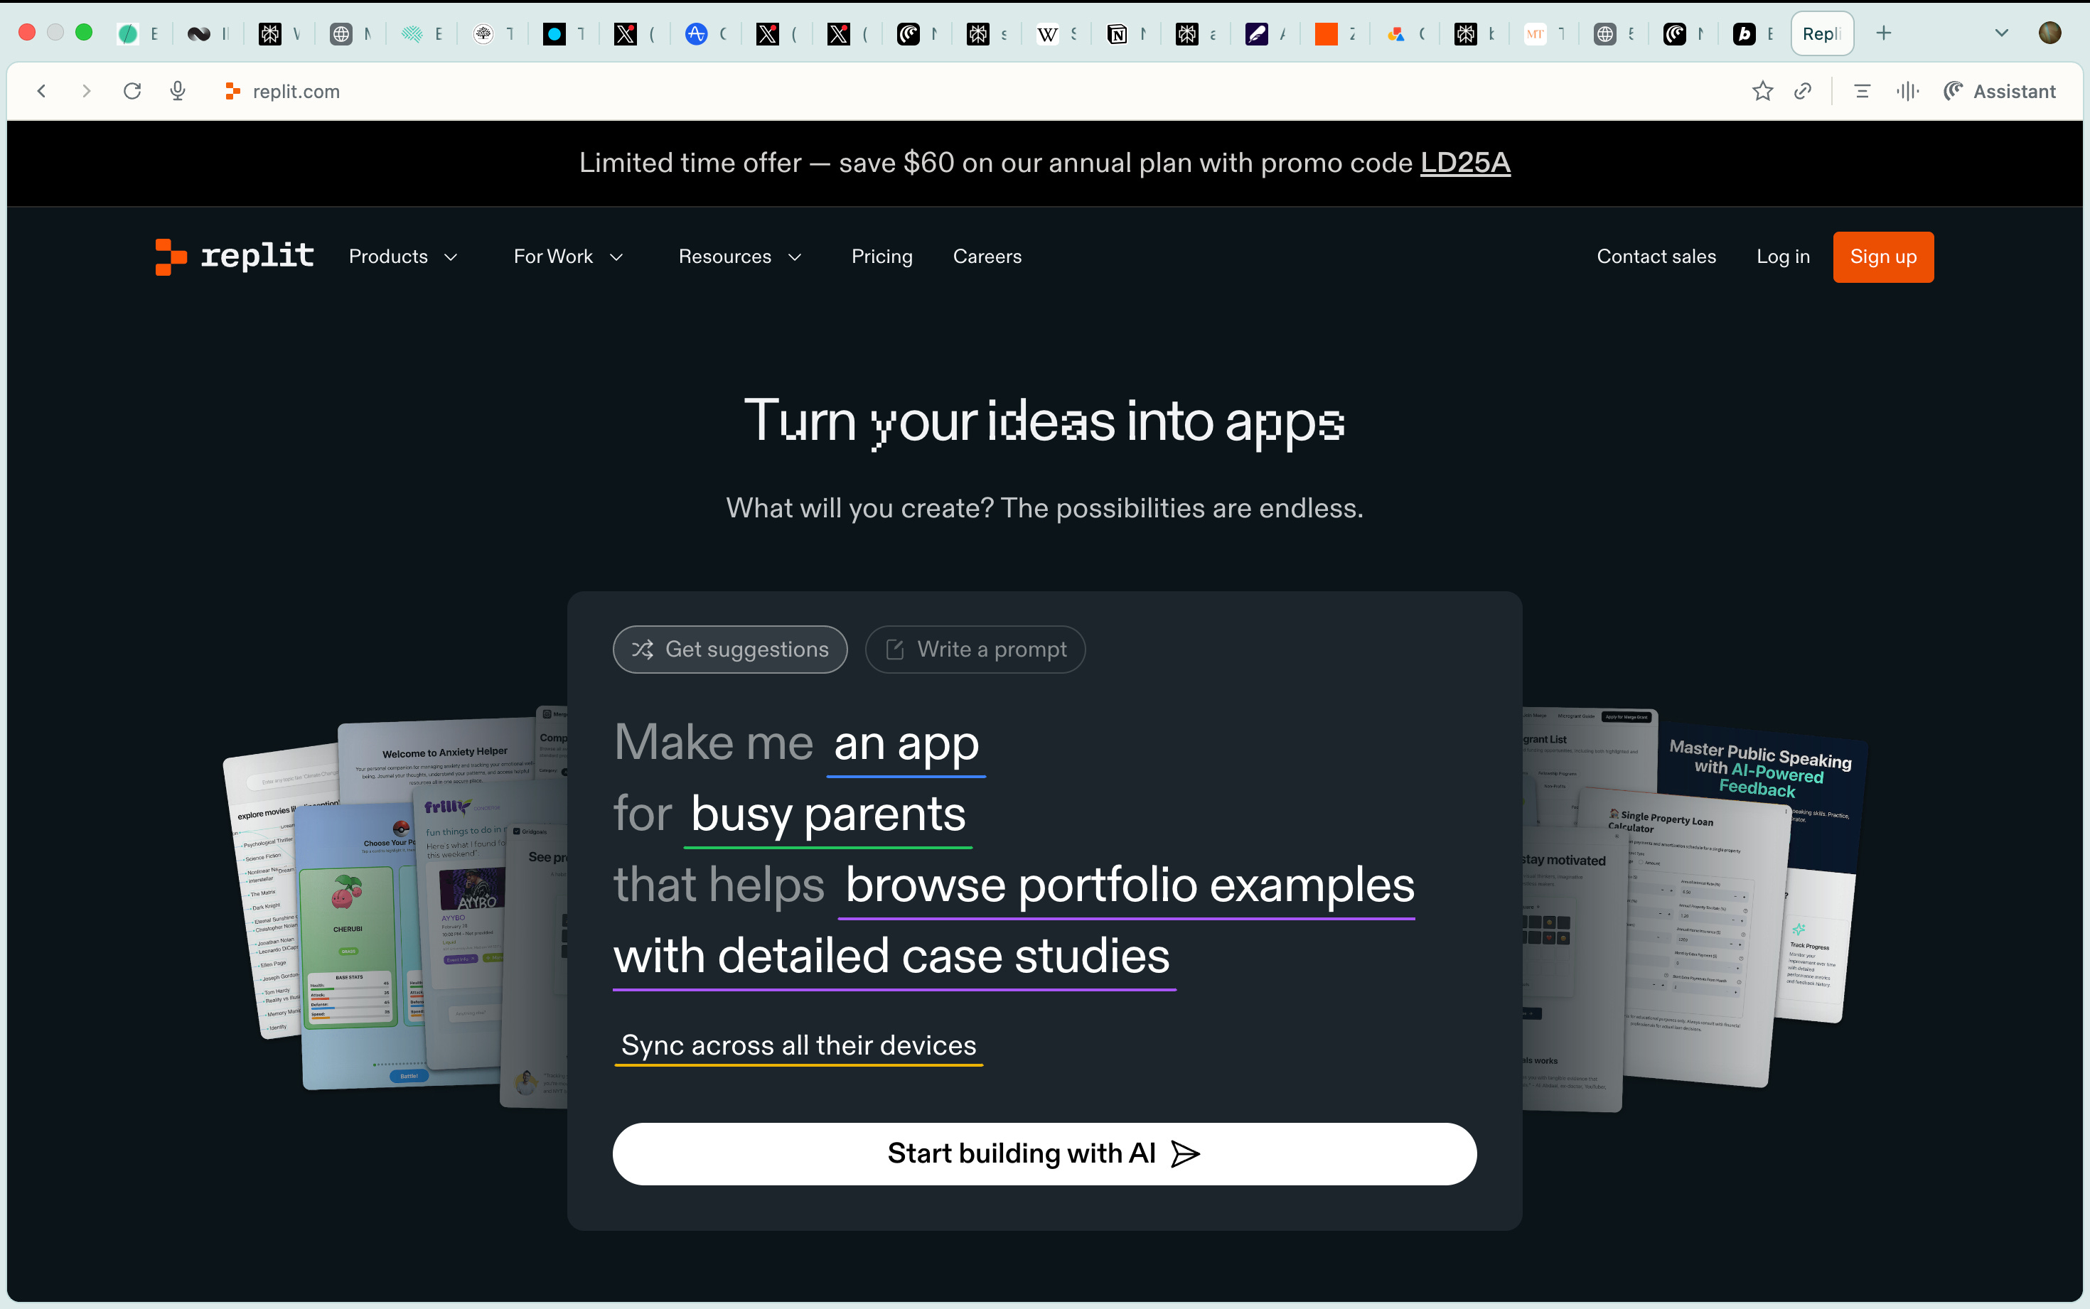Click the browser reload icon
Image resolution: width=2090 pixels, height=1309 pixels.
pos(132,91)
